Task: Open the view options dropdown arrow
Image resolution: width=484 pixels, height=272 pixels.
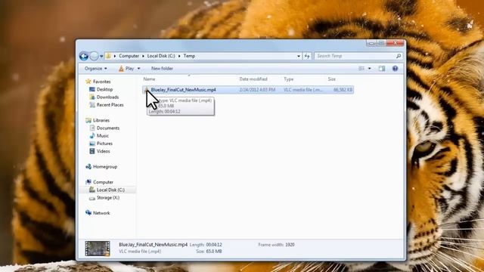Action: [370, 69]
